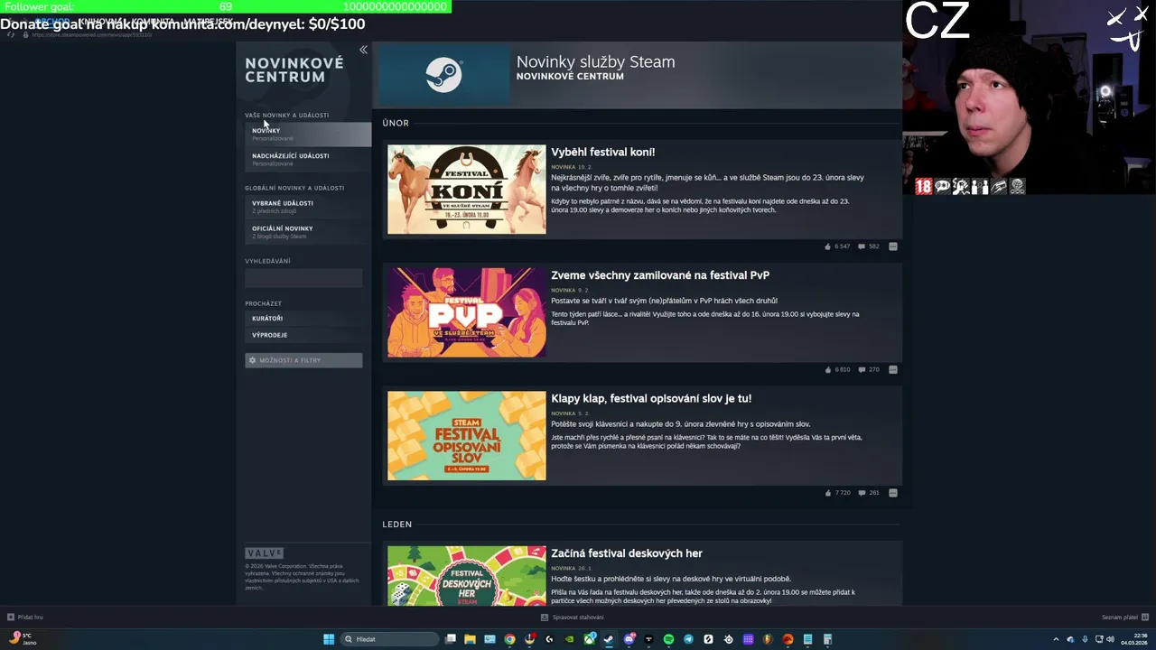Open the Festival opisování slov thumbnail

tap(467, 435)
